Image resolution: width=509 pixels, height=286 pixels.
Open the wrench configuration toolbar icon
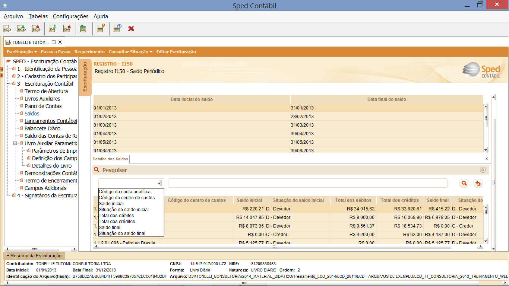point(101,29)
